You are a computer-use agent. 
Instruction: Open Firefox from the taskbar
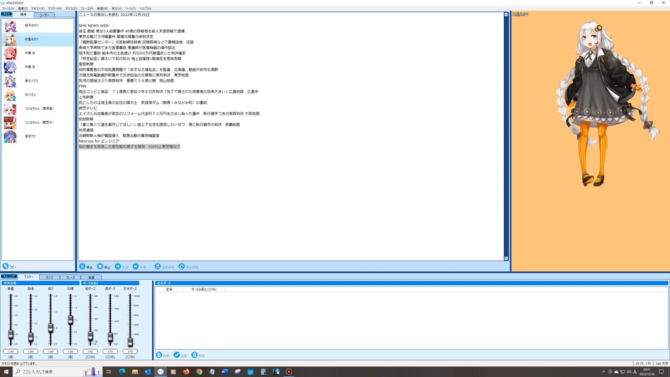click(x=186, y=372)
